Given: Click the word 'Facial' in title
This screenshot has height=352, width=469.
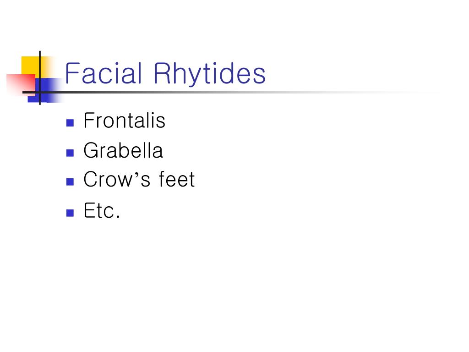Looking at the screenshot, I should (x=103, y=73).
